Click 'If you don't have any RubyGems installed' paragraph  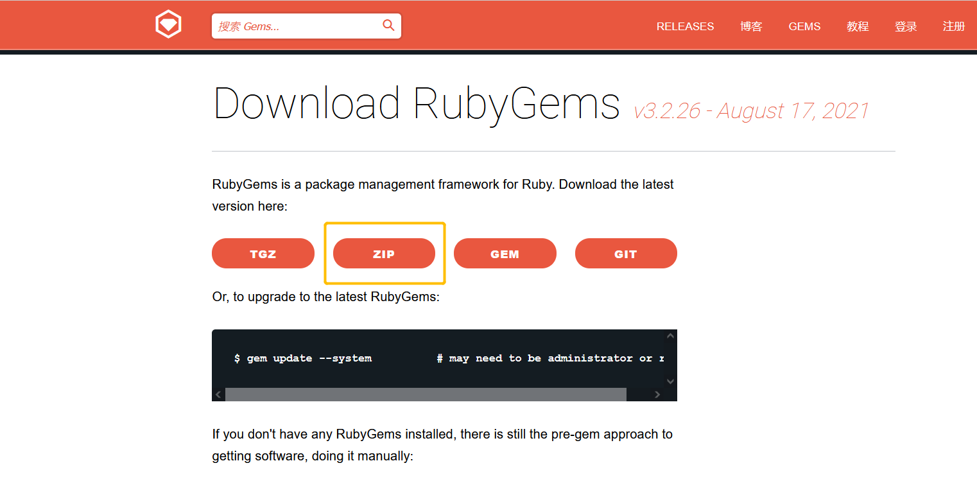pos(442,445)
